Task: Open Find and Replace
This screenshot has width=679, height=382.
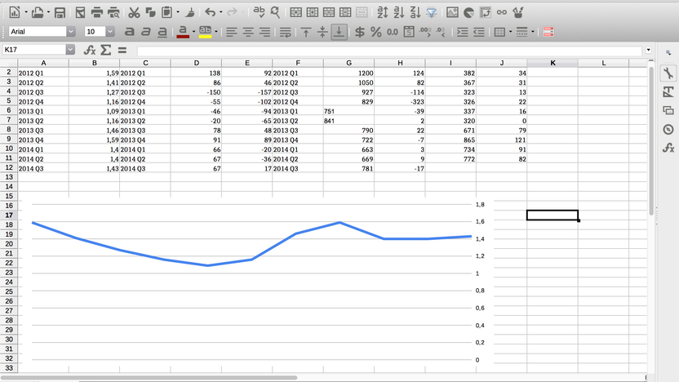Action: point(275,12)
